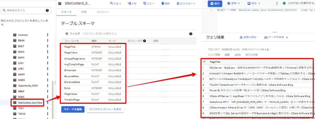Click the コピー copy button
Image resolution: width=315 pixels, height=119 pixels.
click(149, 3)
